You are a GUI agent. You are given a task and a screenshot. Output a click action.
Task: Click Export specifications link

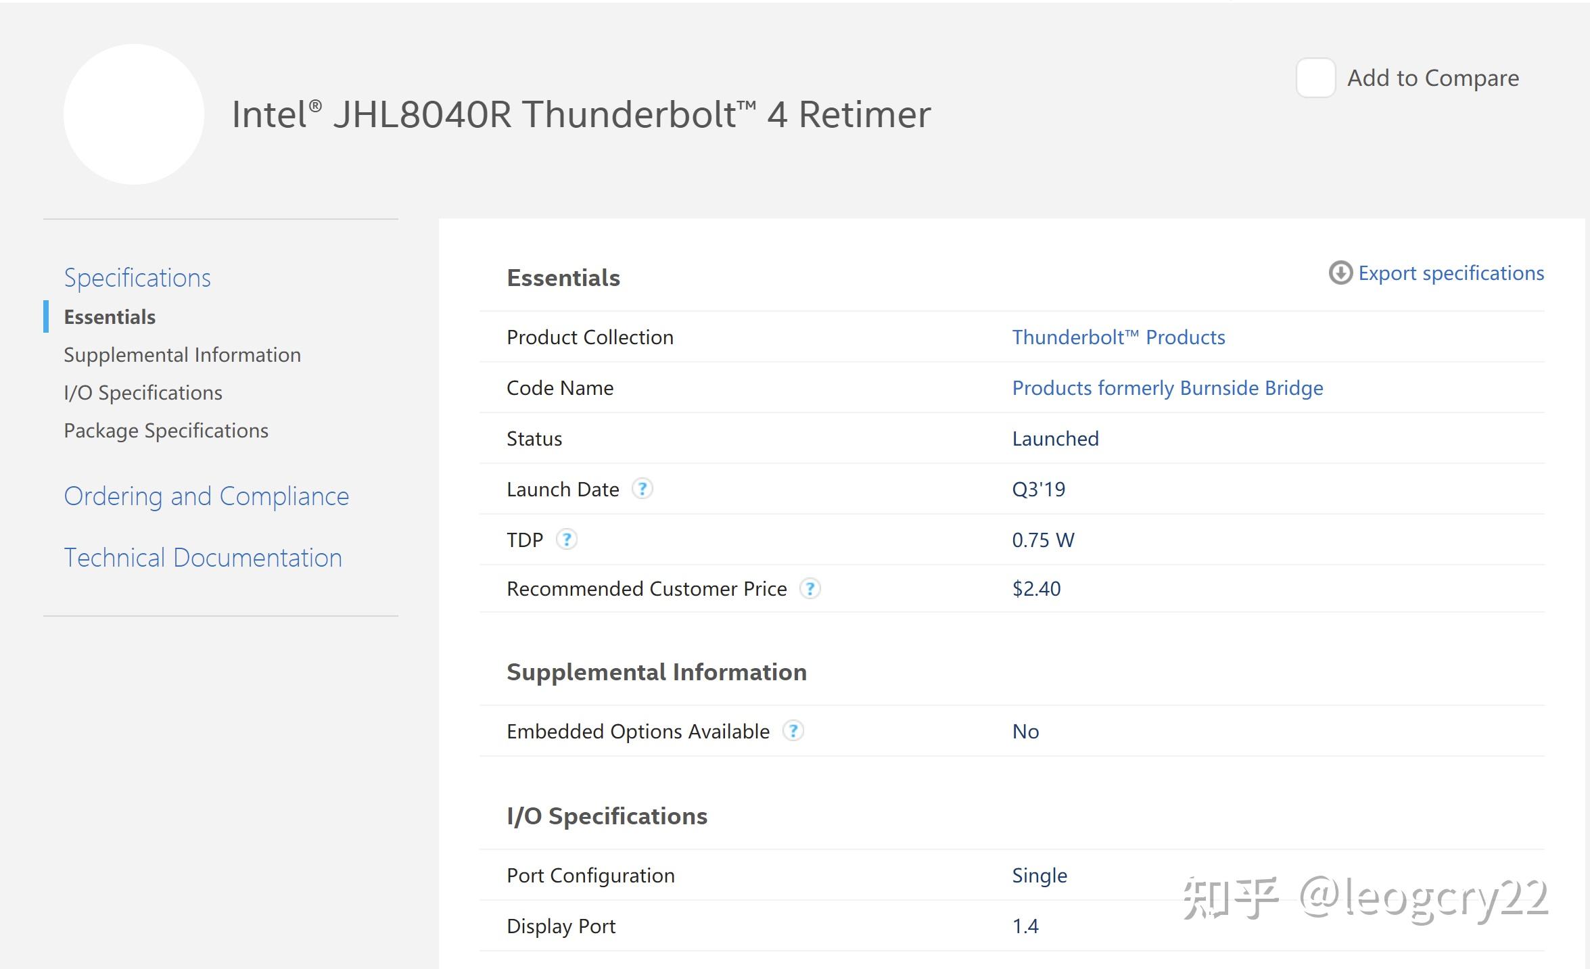(x=1451, y=273)
